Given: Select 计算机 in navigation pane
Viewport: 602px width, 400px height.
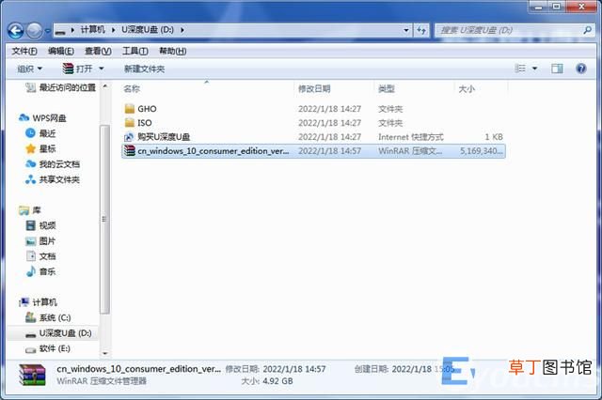Looking at the screenshot, I should pyautogui.click(x=38, y=302).
